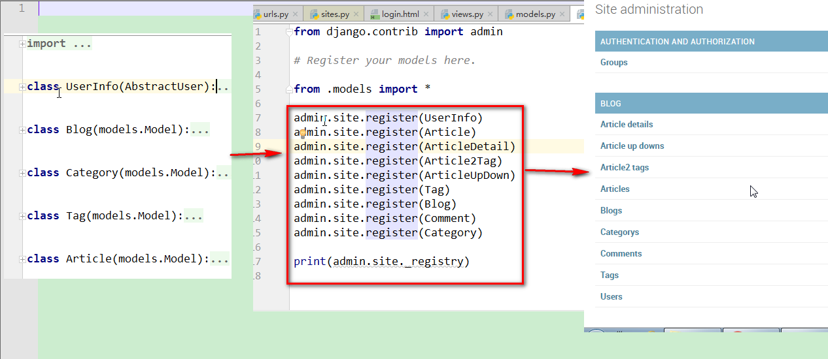Expand the folded class Blog block
This screenshot has height=359, width=828.
coord(22,130)
